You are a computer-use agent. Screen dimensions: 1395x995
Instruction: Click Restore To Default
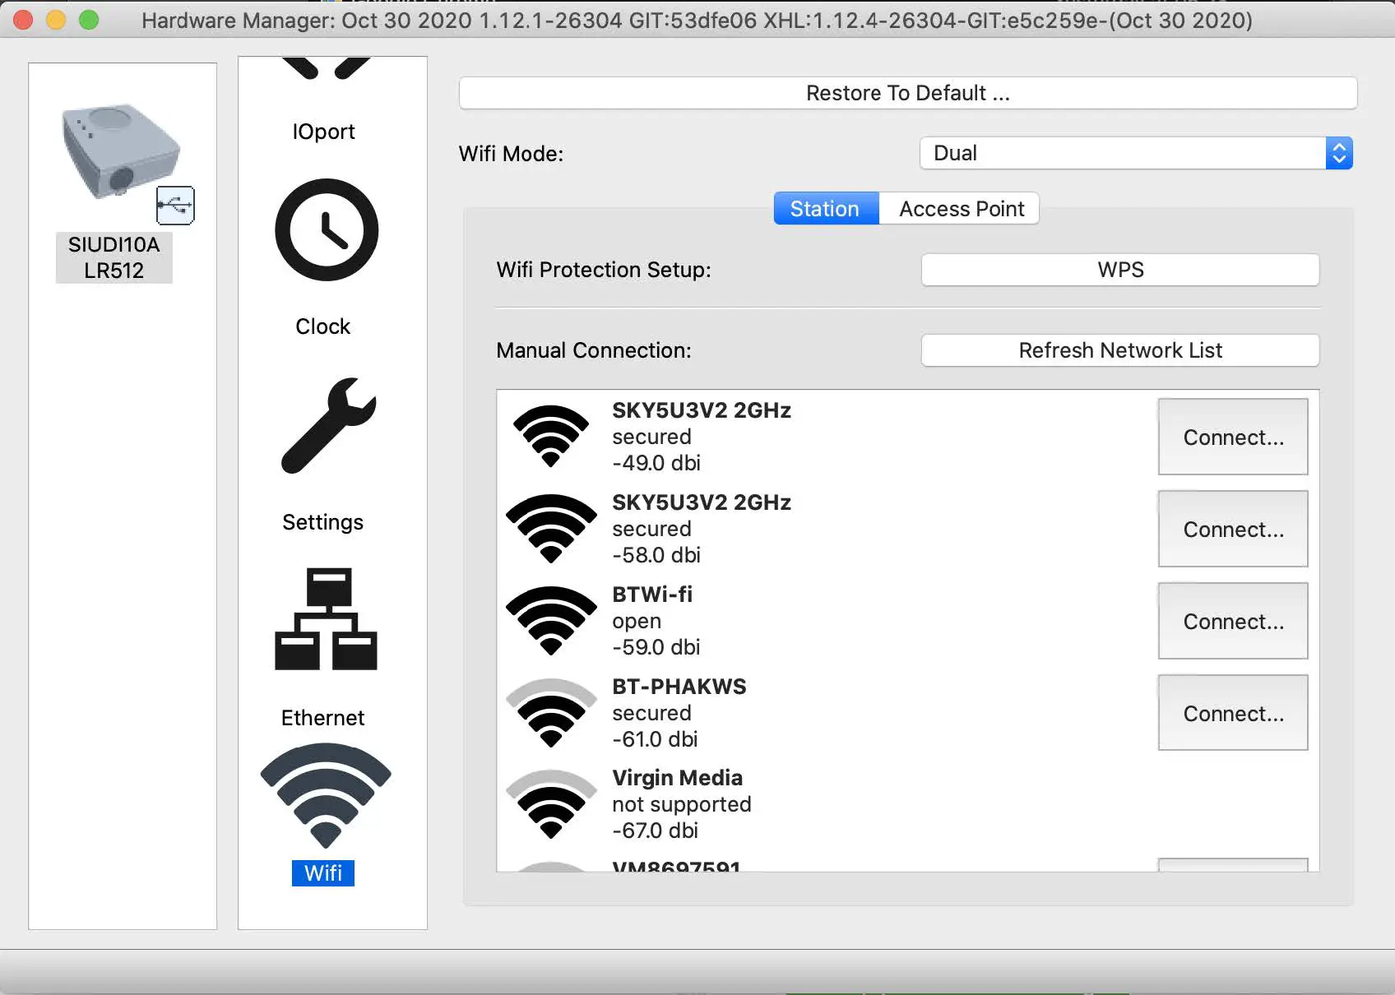(x=906, y=93)
